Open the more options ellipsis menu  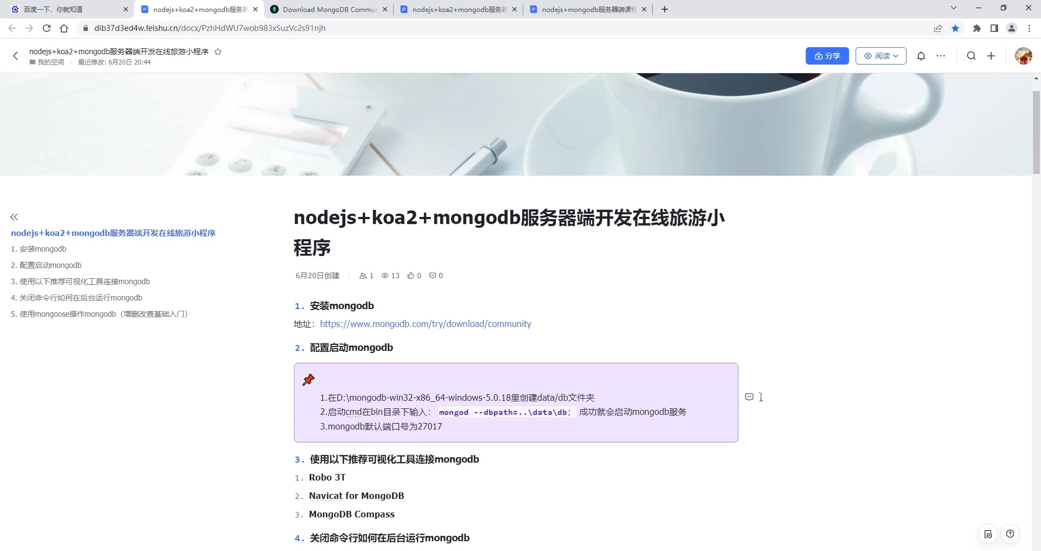(x=941, y=56)
